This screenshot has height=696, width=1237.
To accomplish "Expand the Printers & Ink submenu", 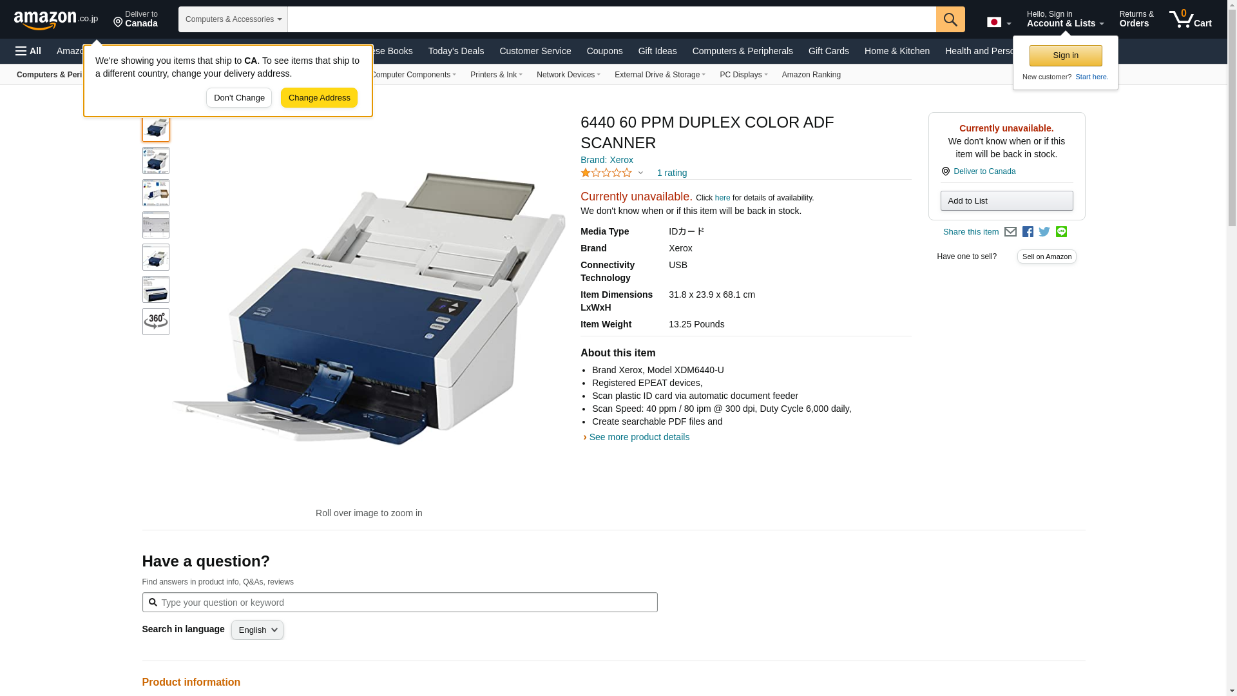I will pyautogui.click(x=495, y=75).
